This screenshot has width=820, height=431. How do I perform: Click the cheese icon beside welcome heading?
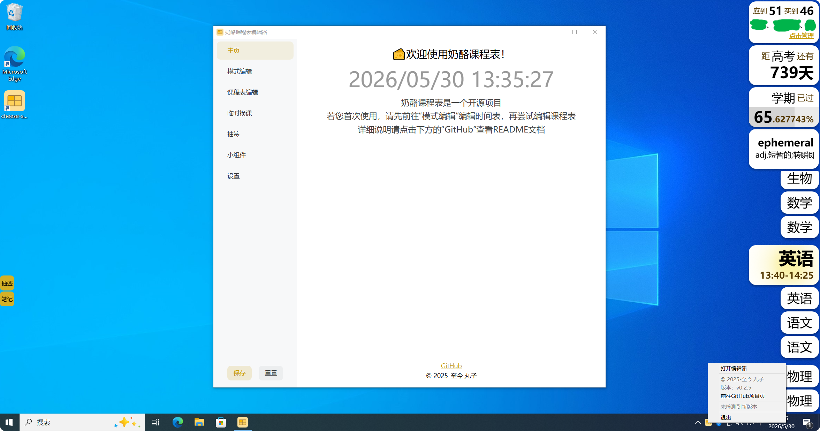click(399, 54)
